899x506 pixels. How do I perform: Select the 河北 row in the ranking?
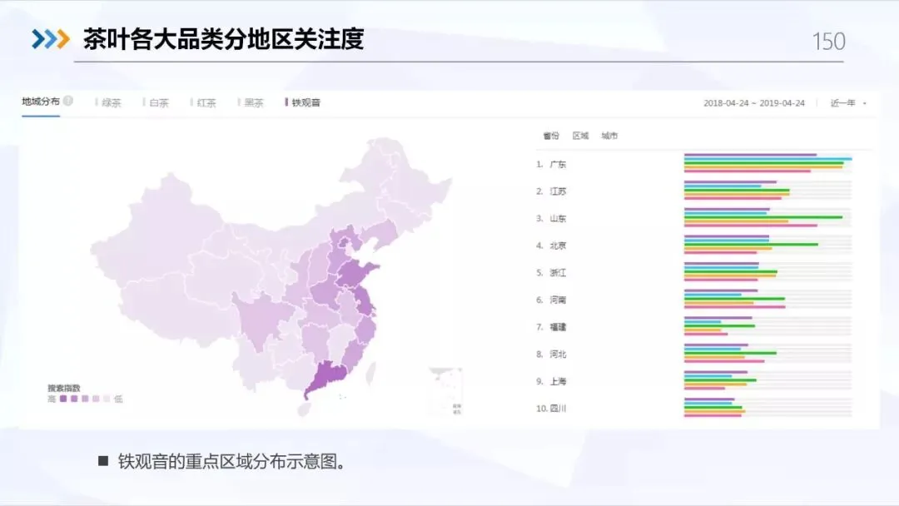click(693, 355)
